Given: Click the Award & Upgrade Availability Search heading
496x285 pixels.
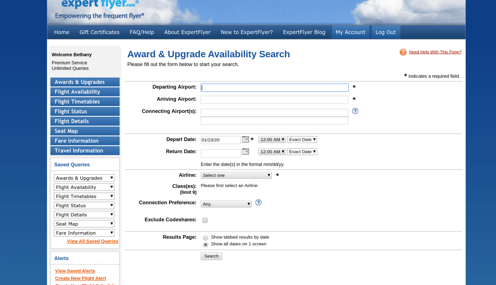Looking at the screenshot, I should coord(209,54).
